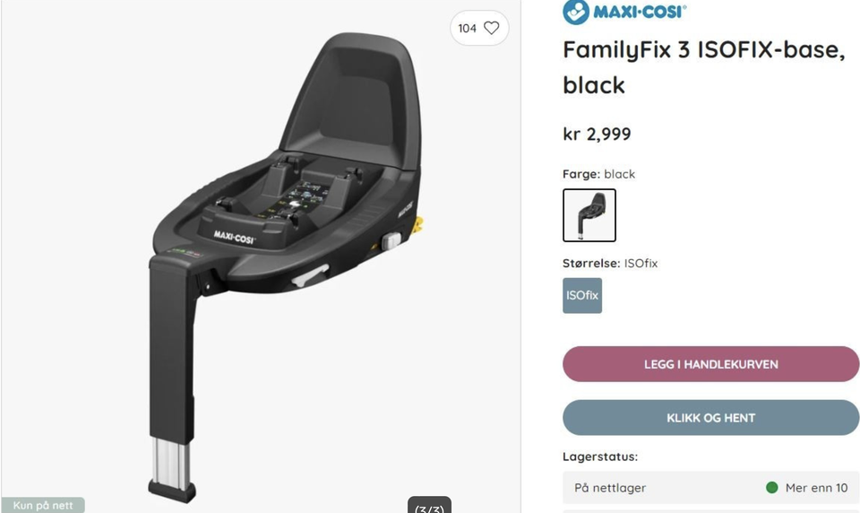Viewport: 860px width, 513px height.
Task: Open the main ISOFIX base product image
Action: coord(284,267)
